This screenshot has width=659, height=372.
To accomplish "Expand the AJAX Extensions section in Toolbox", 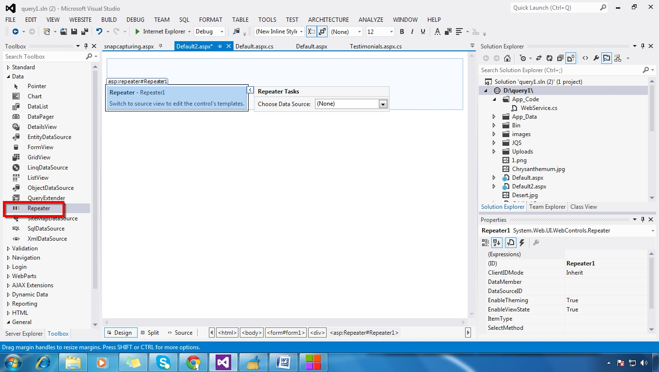I will pyautogui.click(x=8, y=285).
